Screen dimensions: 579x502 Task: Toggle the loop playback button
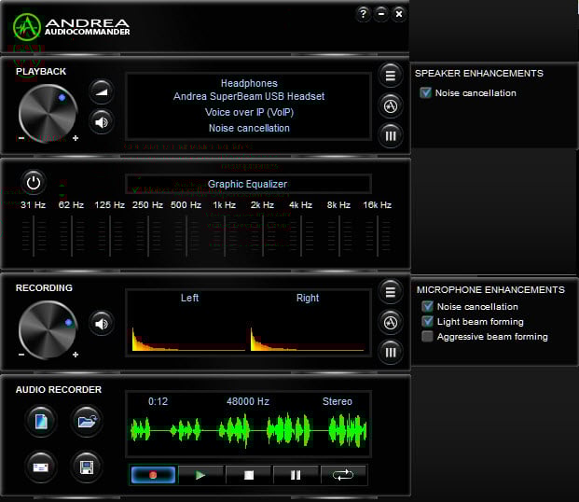(x=343, y=475)
